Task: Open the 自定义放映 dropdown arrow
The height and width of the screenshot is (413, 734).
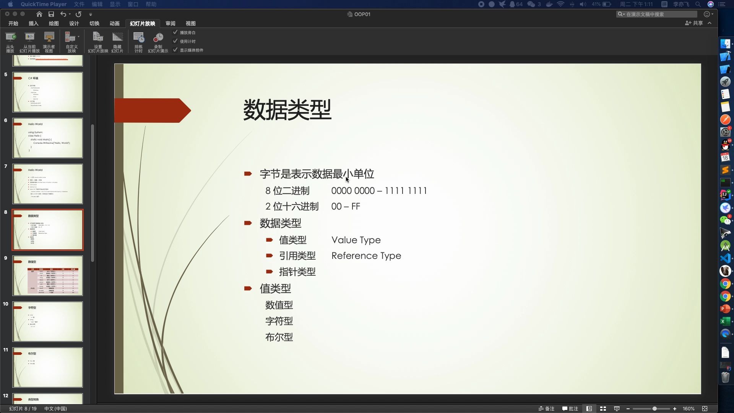Action: click(x=78, y=37)
